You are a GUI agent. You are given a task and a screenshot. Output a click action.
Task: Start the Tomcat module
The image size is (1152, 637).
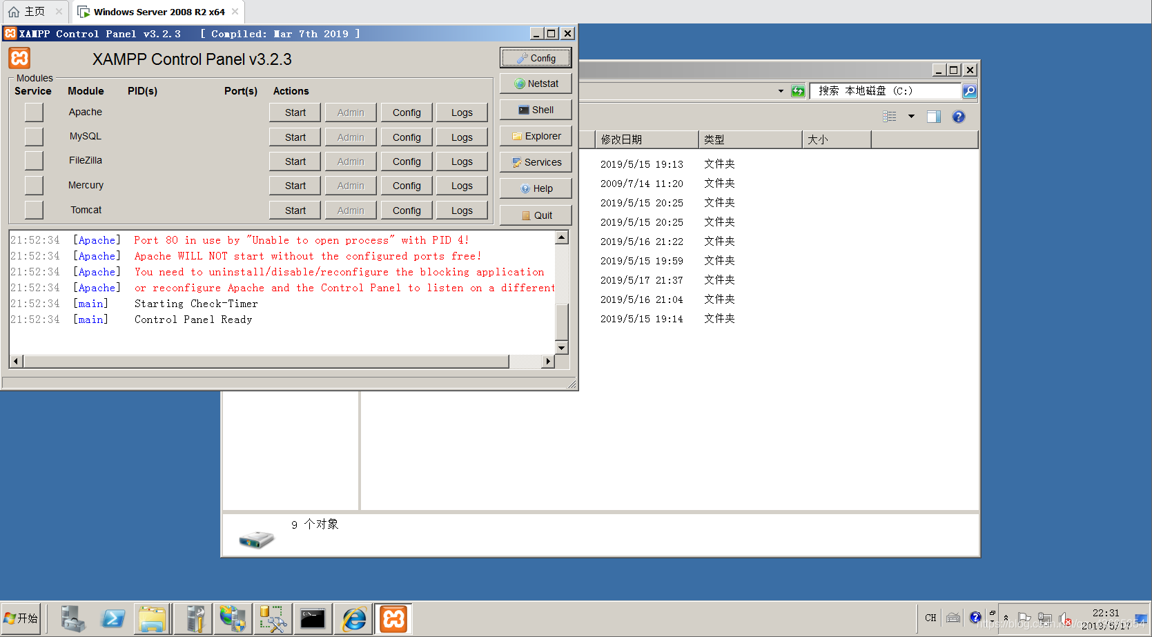point(295,210)
